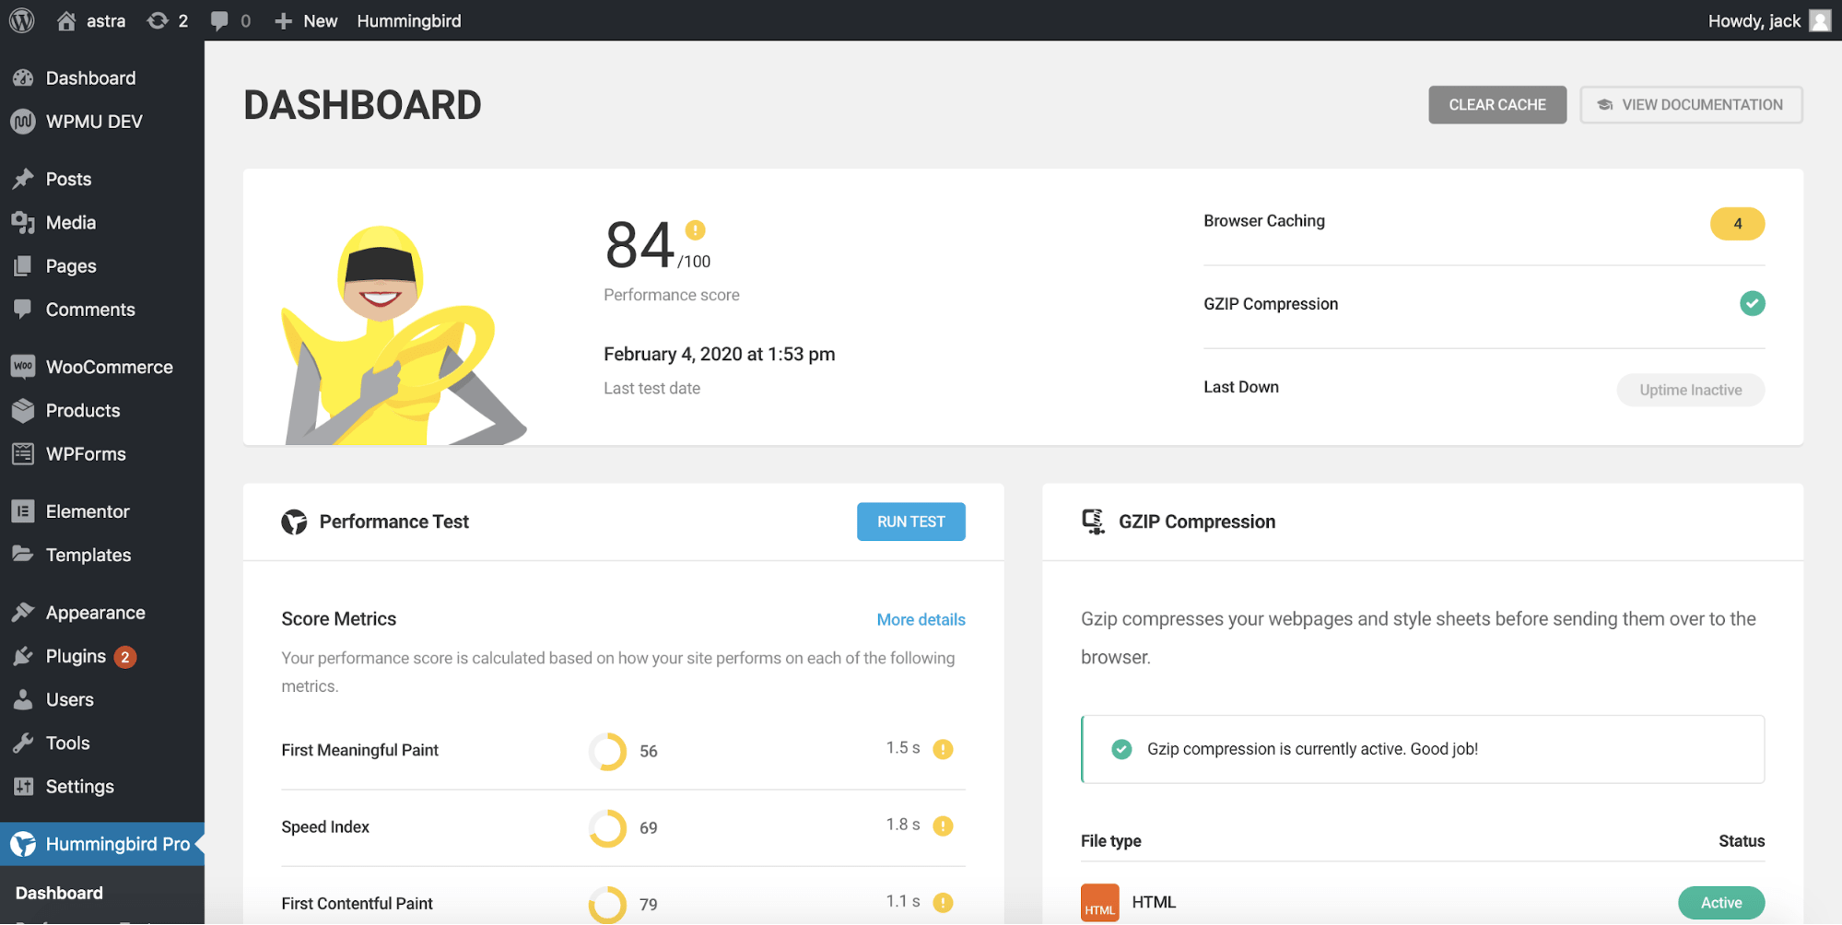1842x925 pixels.
Task: Open the updates icon in admin bar
Action: 157,20
